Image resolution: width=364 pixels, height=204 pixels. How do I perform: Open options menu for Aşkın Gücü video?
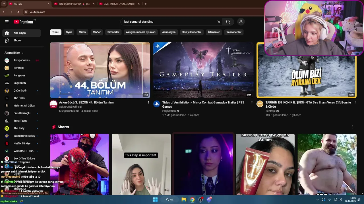point(148,103)
